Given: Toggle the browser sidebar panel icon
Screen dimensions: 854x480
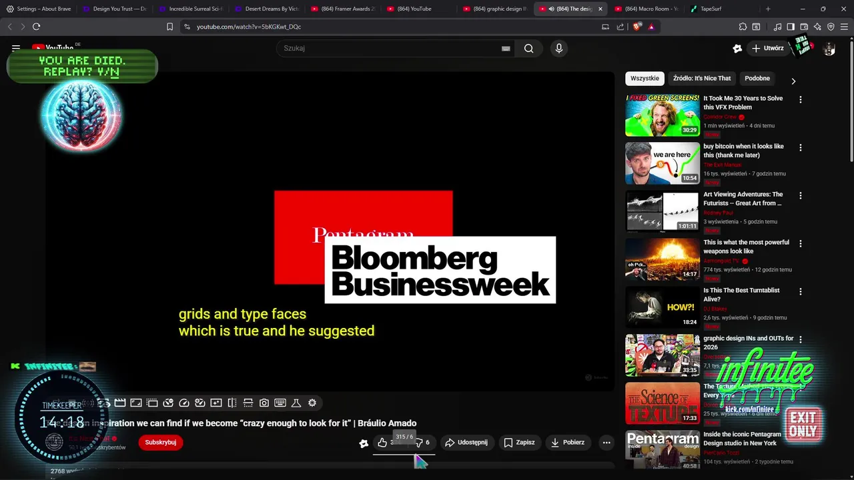Looking at the screenshot, I should [x=791, y=27].
